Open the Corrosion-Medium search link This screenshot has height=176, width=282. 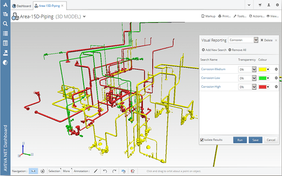pos(213,69)
